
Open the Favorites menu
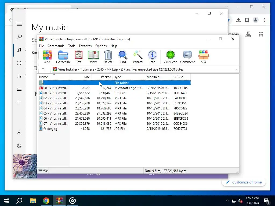click(x=85, y=46)
